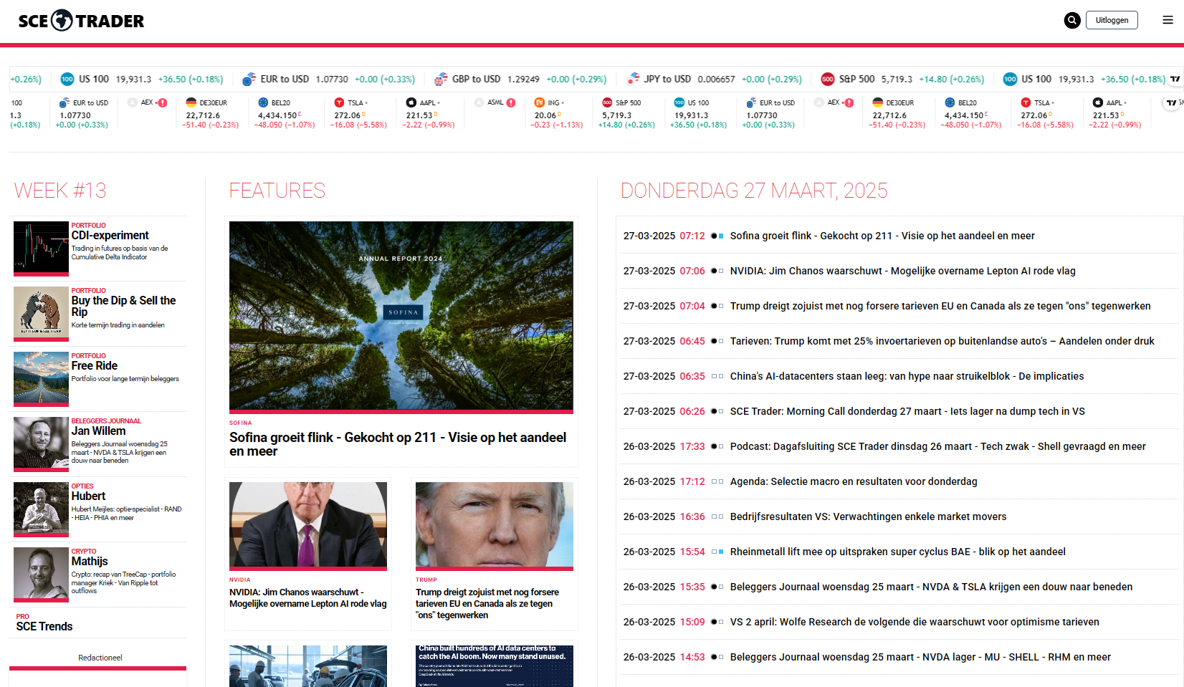1184x687 pixels.
Task: Open the Hubert portrait thumbnail
Action: tap(41, 509)
